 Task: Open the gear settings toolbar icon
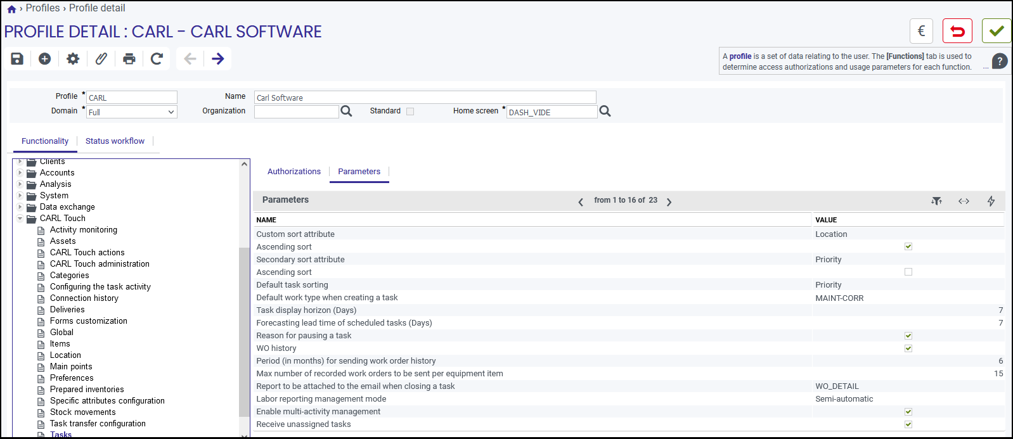73,59
